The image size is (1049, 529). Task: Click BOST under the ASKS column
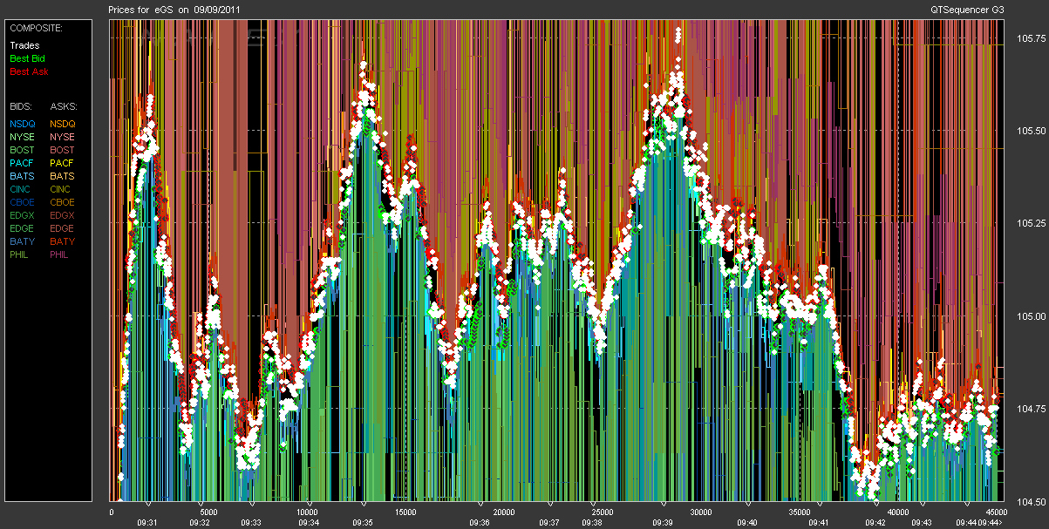(x=62, y=151)
